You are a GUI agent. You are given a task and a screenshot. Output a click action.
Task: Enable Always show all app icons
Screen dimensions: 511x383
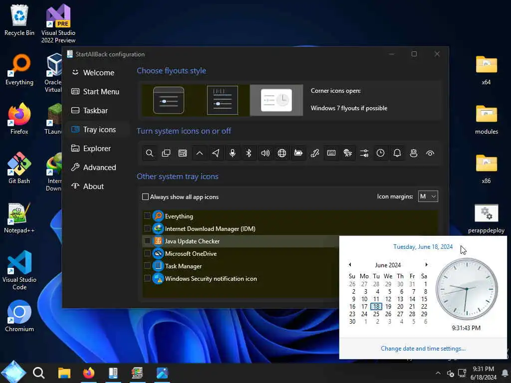(145, 196)
